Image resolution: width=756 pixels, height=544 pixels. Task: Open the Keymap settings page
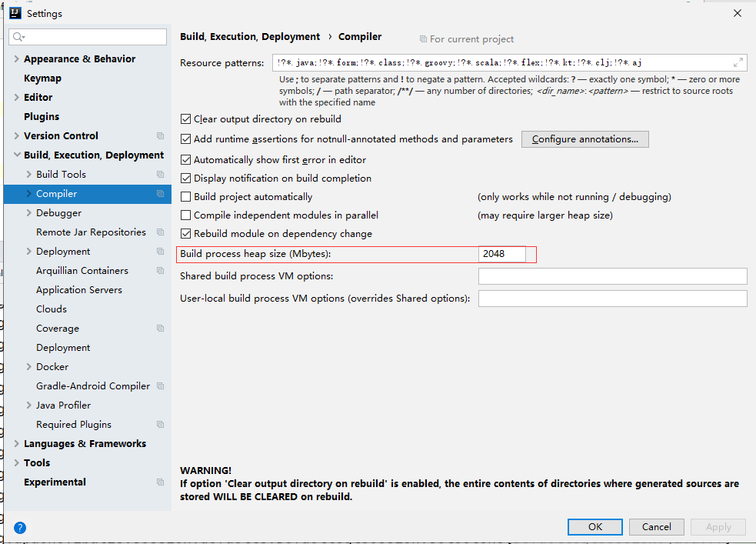tap(42, 78)
